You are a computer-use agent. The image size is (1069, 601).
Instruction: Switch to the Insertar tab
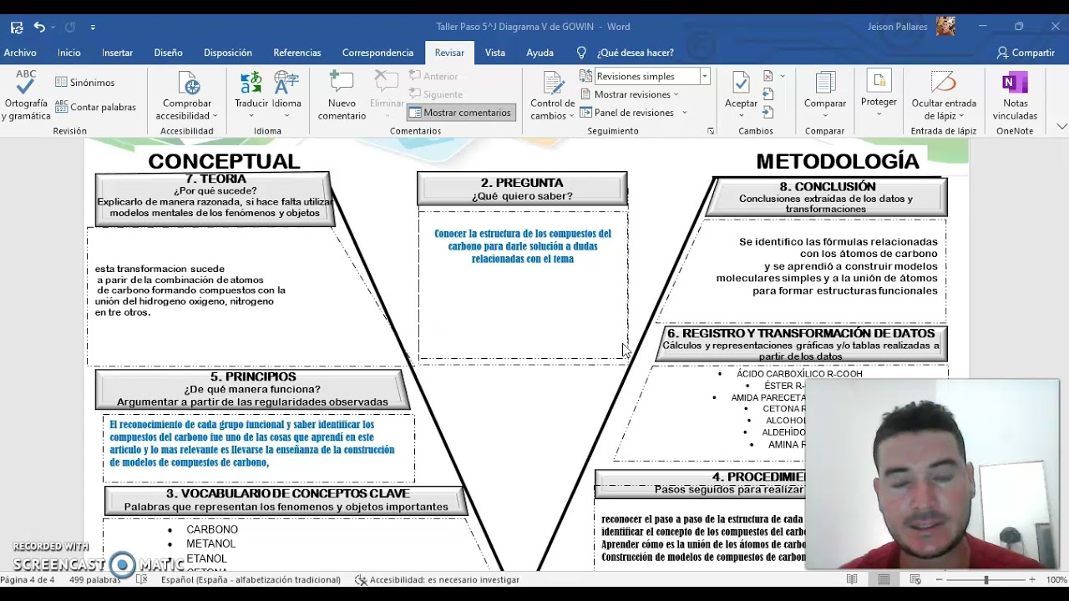tap(117, 53)
